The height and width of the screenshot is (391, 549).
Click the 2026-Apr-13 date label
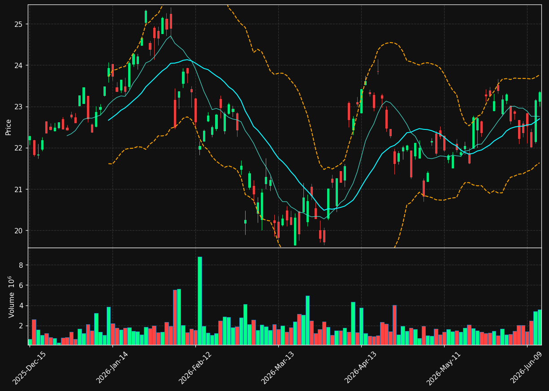pos(361,367)
